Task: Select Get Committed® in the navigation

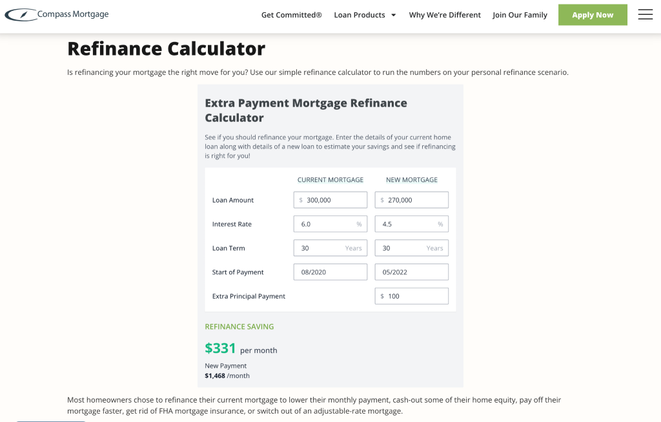Action: pyautogui.click(x=291, y=14)
